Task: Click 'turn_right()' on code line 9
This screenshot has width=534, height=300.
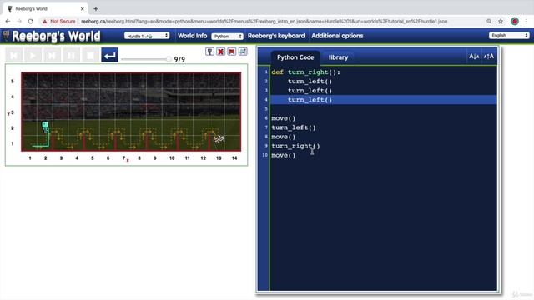Action: 295,146
